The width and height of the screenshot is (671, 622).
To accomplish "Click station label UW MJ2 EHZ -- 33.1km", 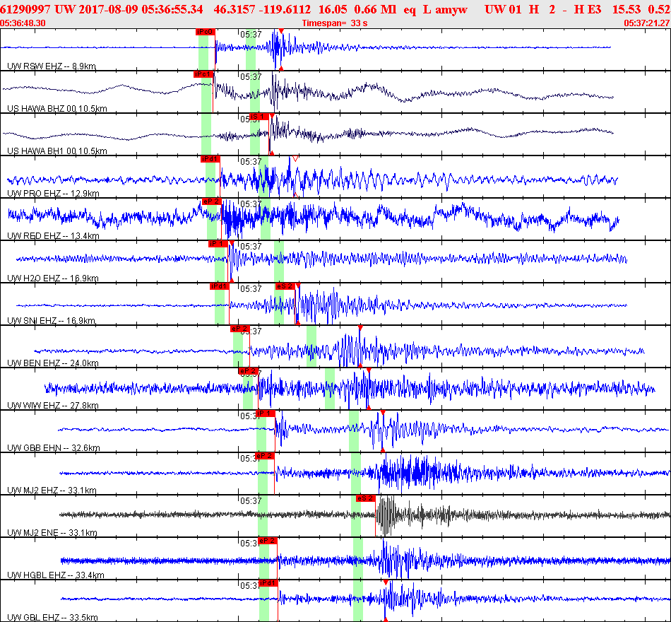I will pos(52,491).
